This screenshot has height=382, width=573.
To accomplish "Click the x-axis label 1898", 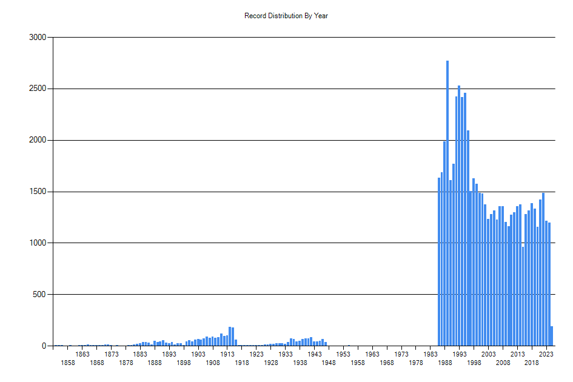I will click(184, 363).
